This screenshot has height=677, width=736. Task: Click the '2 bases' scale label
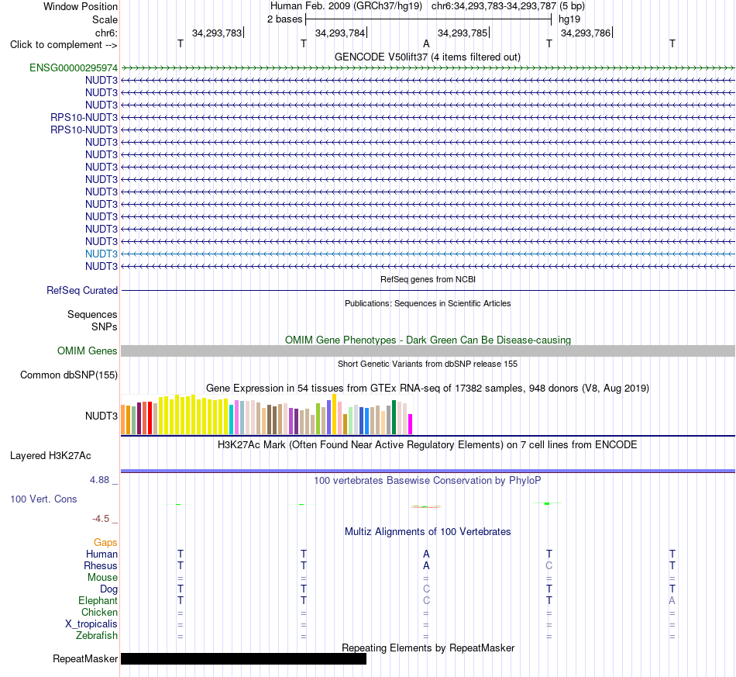pos(284,19)
